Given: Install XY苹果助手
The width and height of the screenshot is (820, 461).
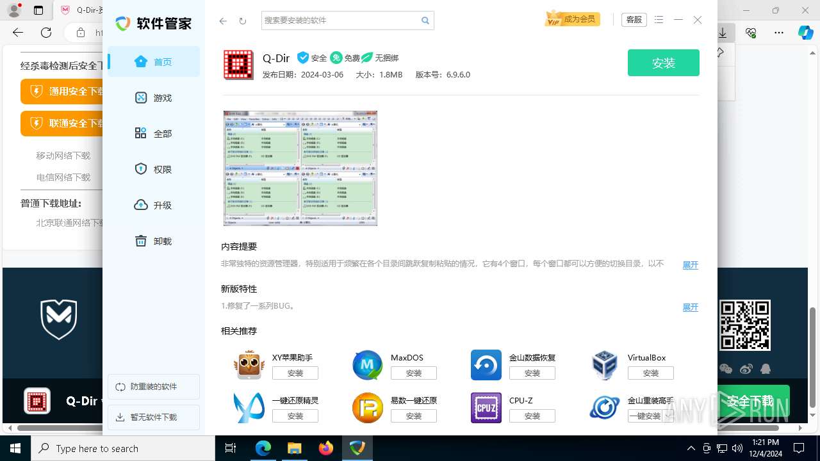Looking at the screenshot, I should click(295, 373).
